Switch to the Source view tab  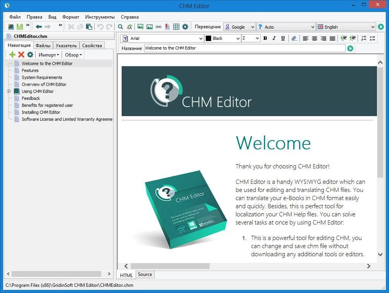pos(145,274)
